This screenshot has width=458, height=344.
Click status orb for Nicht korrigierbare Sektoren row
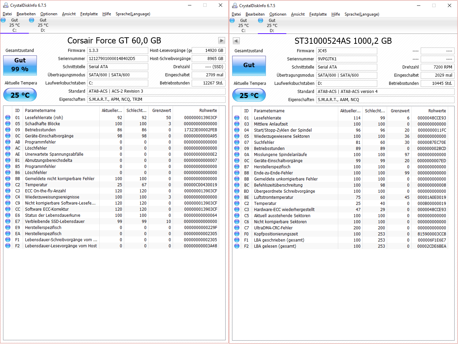tap(237, 222)
